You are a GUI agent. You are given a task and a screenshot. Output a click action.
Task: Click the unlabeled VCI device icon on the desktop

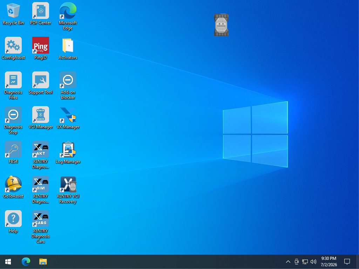point(221,25)
